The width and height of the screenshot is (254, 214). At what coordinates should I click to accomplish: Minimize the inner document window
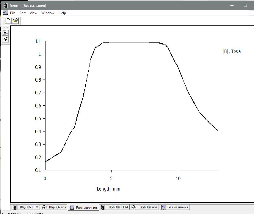click(x=251, y=14)
